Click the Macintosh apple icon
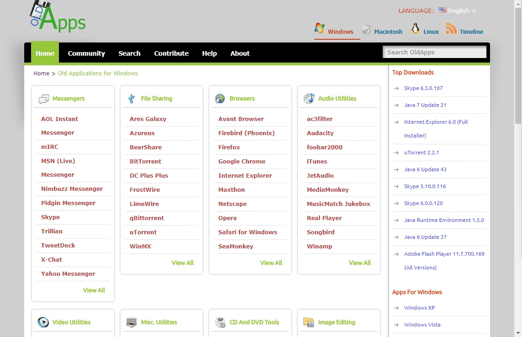Screen dimensions: 522x337 (x=366, y=29)
